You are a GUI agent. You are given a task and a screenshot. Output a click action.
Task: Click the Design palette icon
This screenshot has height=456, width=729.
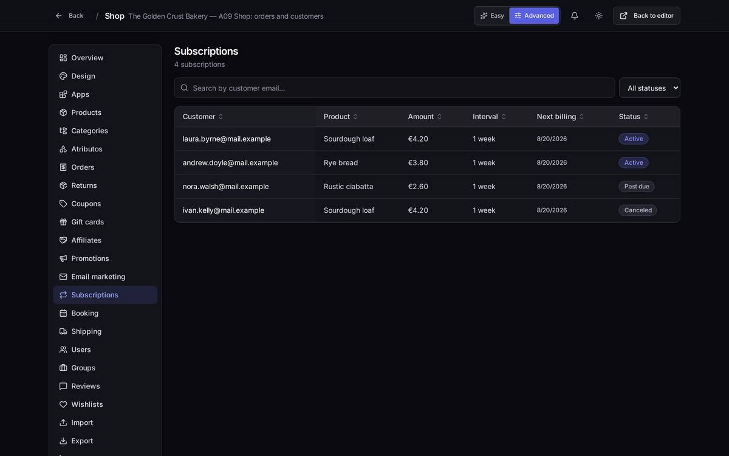[x=63, y=76]
